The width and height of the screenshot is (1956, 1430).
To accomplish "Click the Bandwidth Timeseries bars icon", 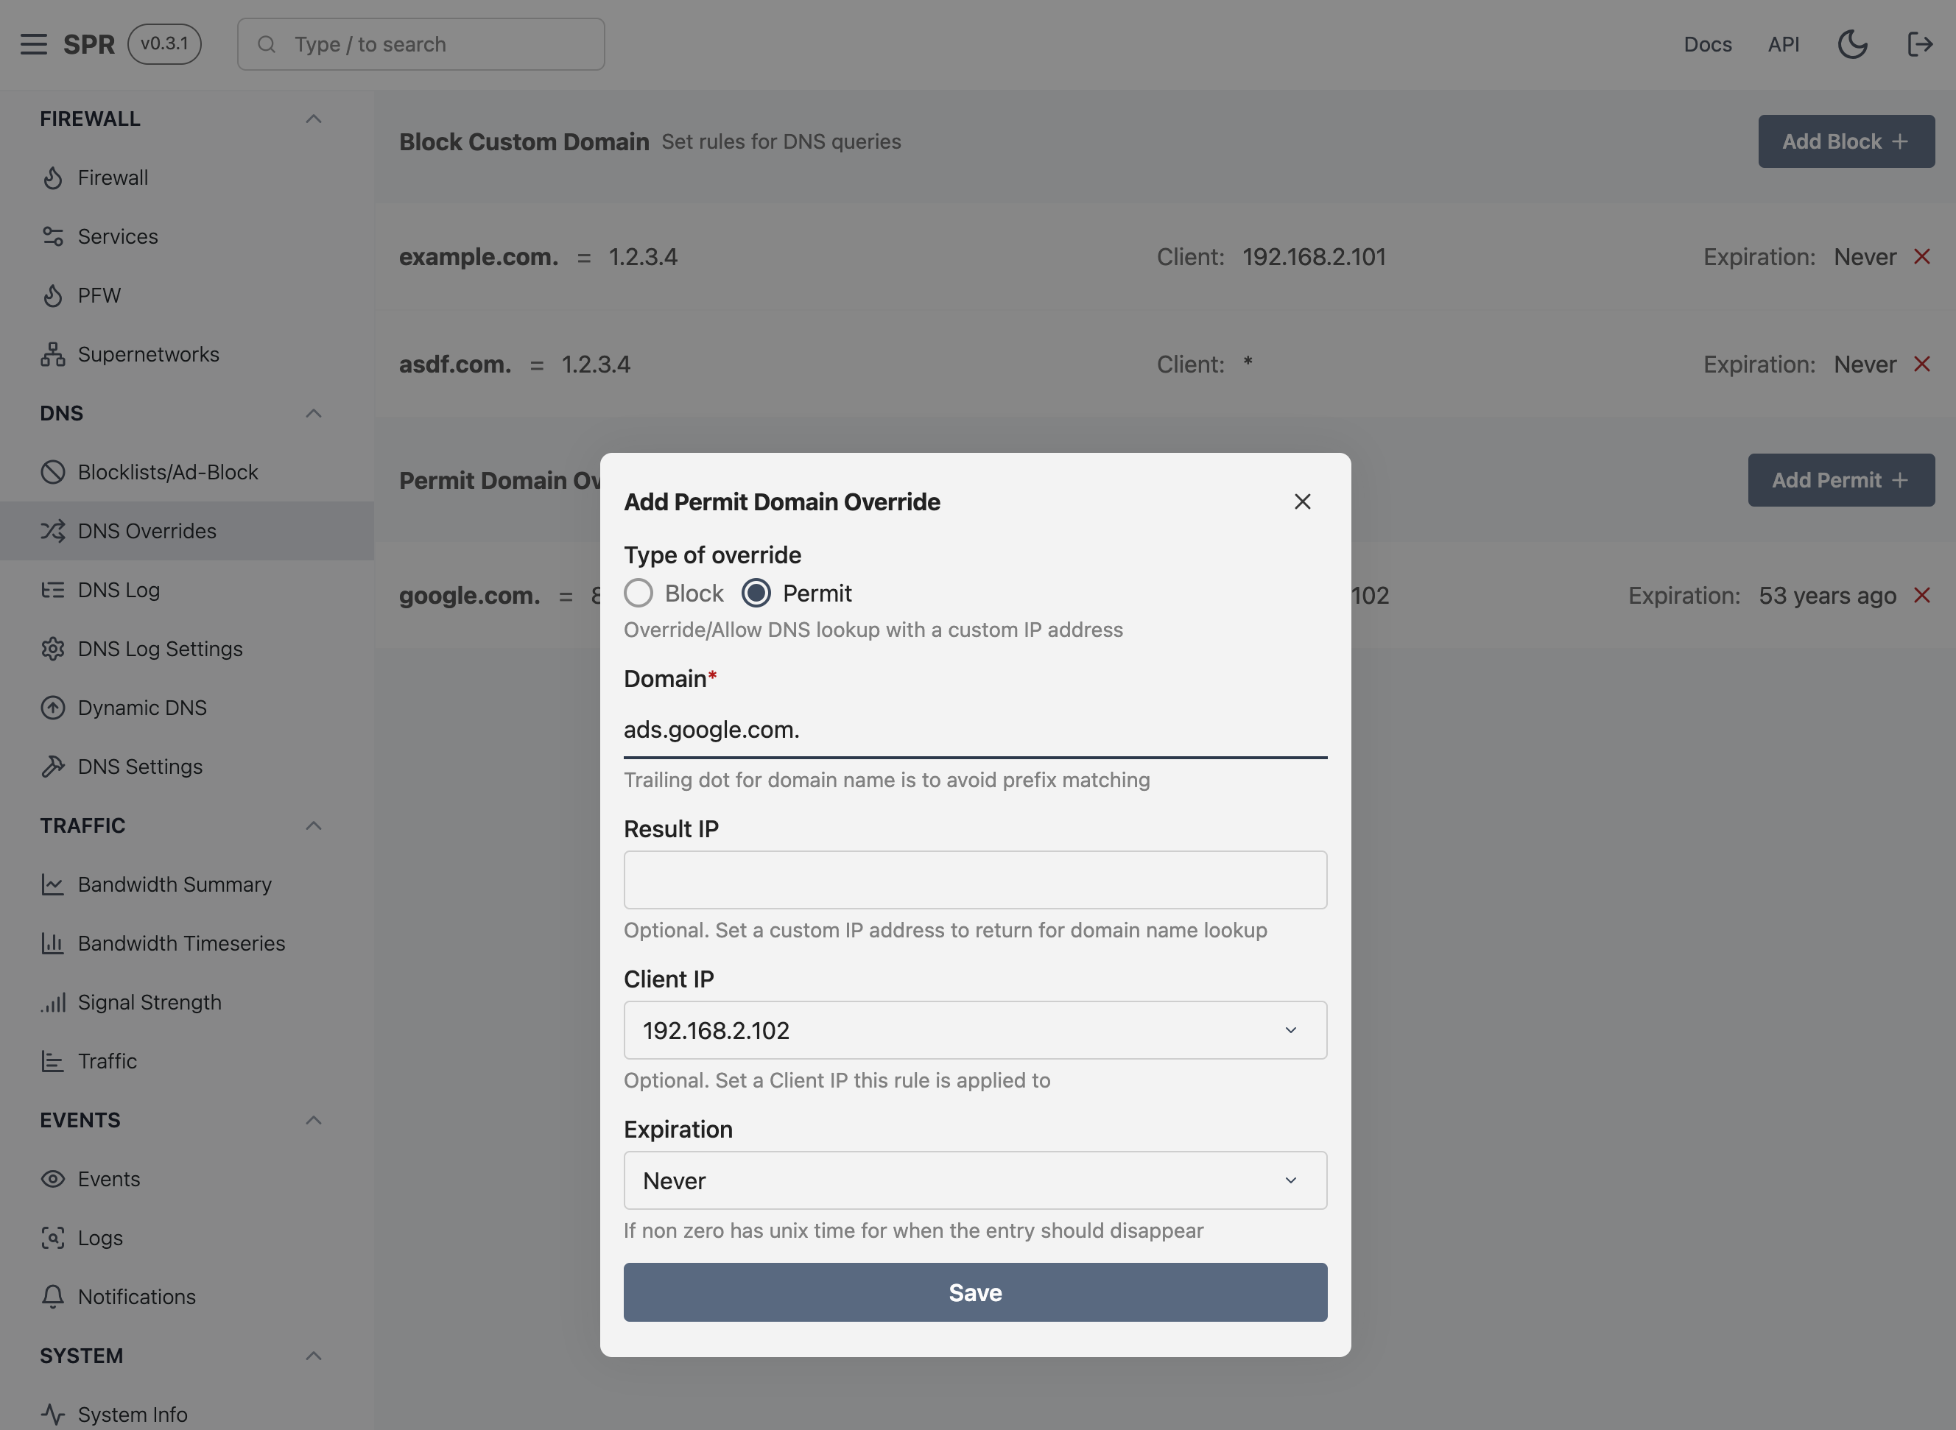I will click(x=53, y=943).
